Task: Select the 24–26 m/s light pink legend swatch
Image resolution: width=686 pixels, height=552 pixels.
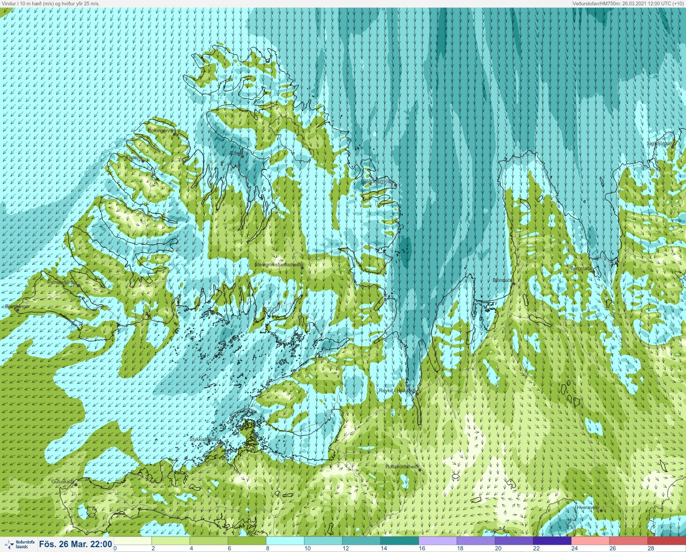Action: coord(591,541)
